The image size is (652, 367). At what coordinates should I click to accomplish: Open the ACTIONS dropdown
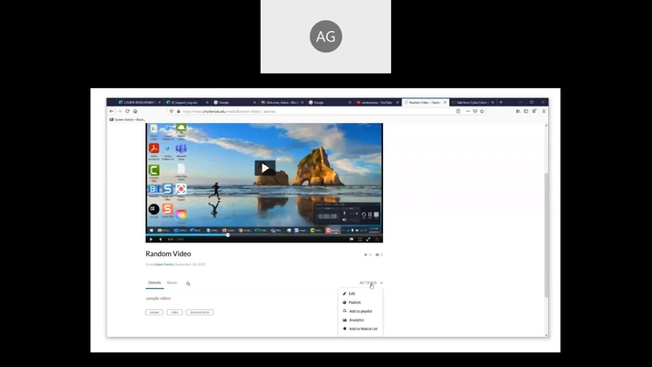371,283
